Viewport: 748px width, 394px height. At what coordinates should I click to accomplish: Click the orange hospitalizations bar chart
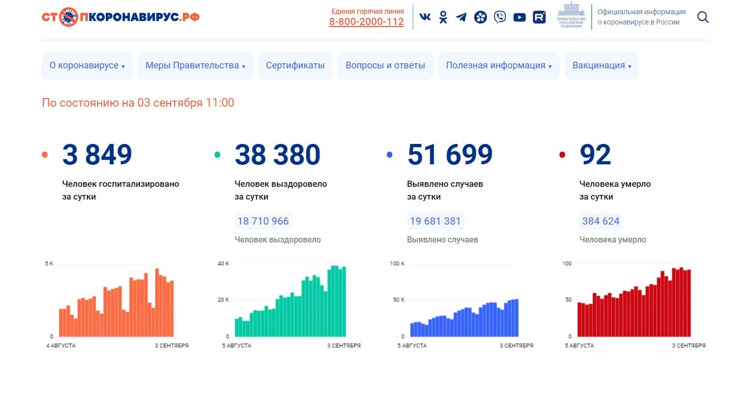pos(116,302)
